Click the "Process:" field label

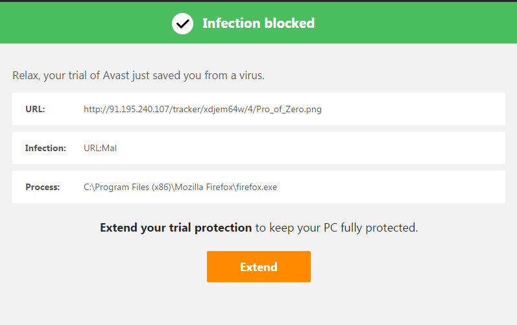pos(42,187)
